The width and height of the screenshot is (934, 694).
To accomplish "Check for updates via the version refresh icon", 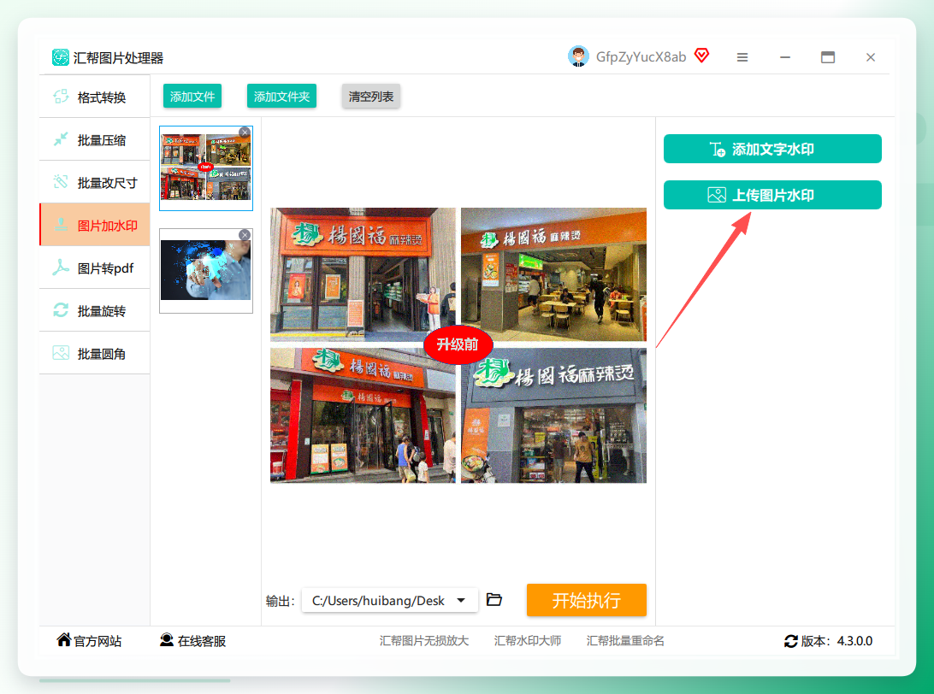I will (x=790, y=641).
